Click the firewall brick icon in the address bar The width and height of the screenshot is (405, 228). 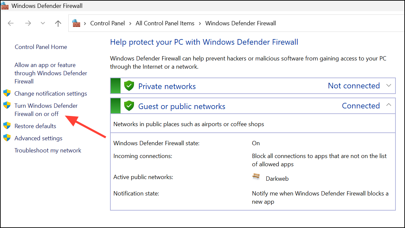76,23
